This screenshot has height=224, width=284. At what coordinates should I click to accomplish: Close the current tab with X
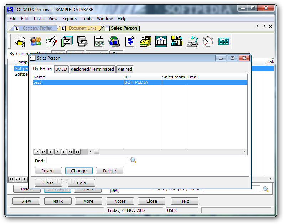pyautogui.click(x=270, y=27)
